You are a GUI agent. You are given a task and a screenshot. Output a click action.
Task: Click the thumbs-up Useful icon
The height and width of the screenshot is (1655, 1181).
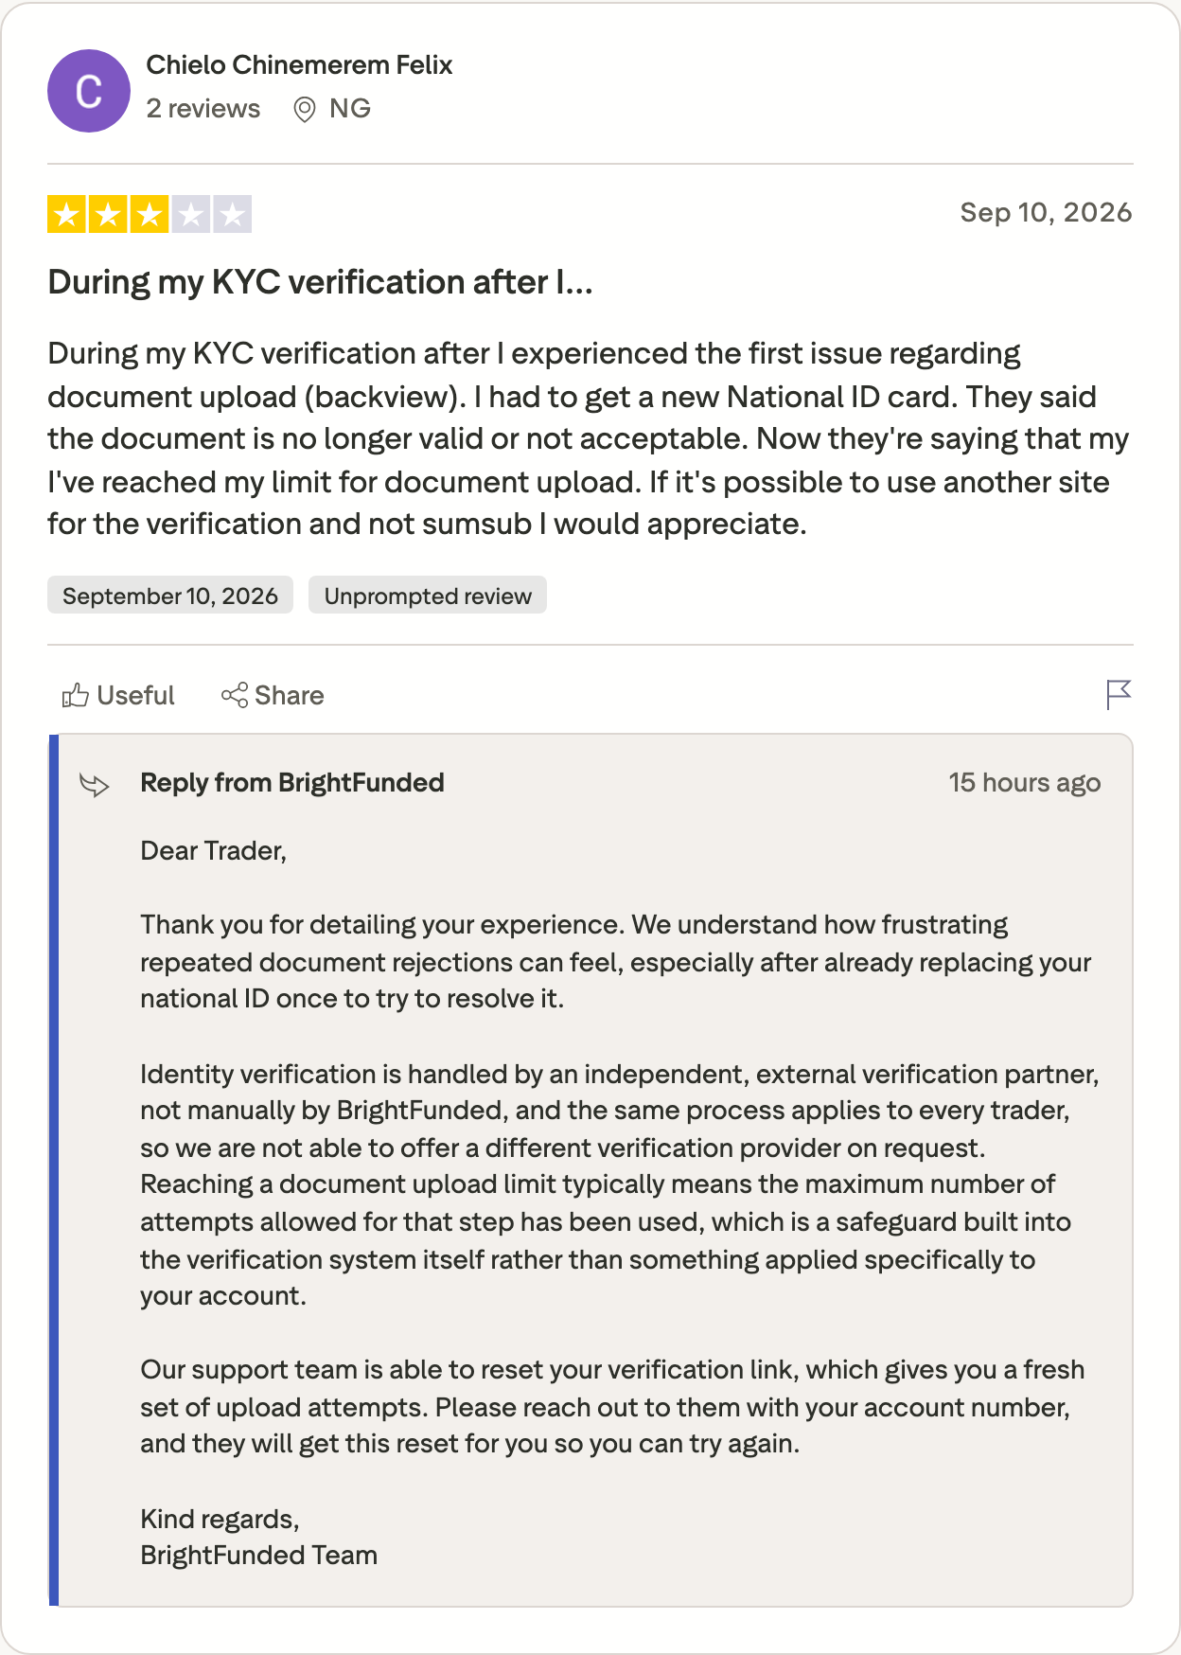76,696
